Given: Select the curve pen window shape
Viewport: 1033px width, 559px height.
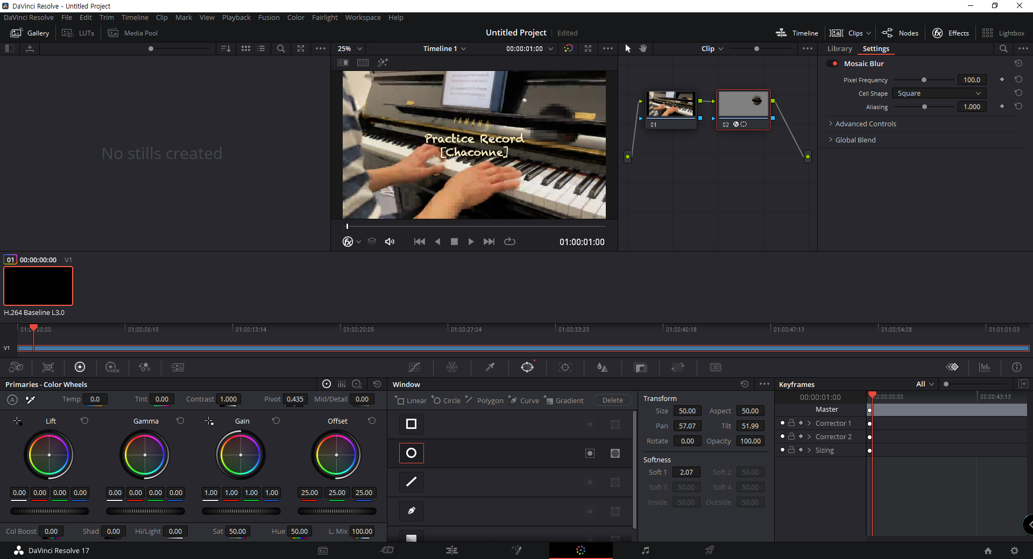Looking at the screenshot, I should [x=412, y=511].
